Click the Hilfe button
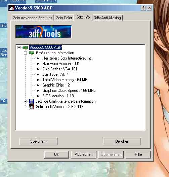This screenshot has width=169, height=177. (x=138, y=154)
